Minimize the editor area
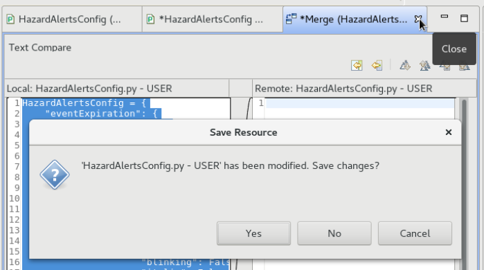Viewport: 484px width, 270px height. pos(444,17)
